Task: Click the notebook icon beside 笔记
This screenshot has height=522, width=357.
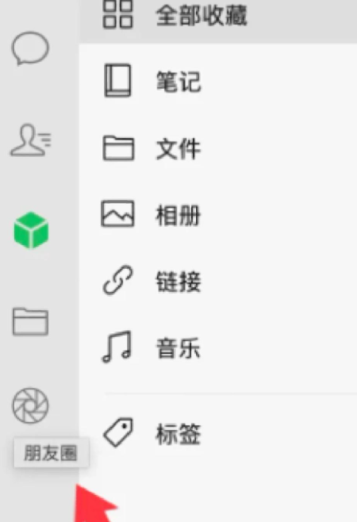Action: 117,80
